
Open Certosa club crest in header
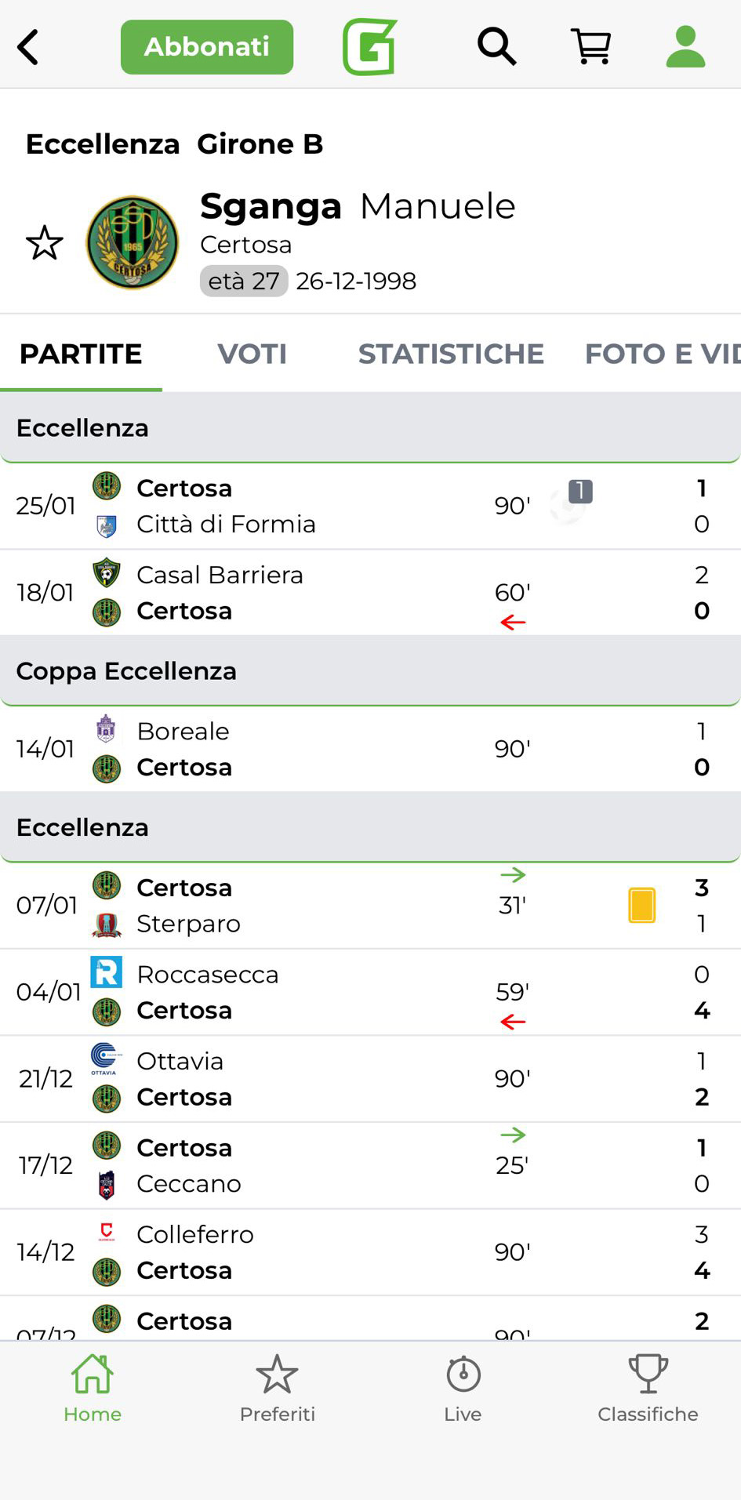pyautogui.click(x=132, y=243)
